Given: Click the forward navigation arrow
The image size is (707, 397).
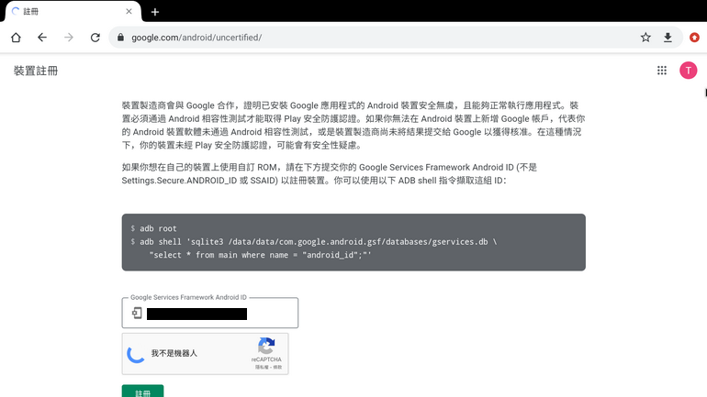Looking at the screenshot, I should [x=69, y=38].
